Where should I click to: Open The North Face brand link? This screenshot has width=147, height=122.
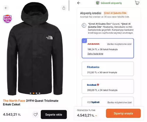(14, 101)
